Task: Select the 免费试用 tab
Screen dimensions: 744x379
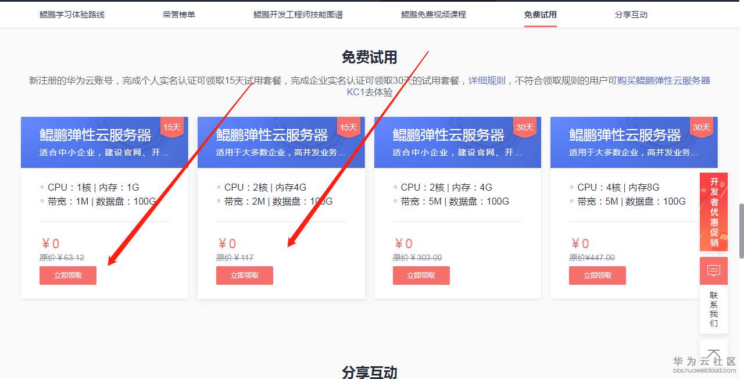Action: pyautogui.click(x=541, y=15)
